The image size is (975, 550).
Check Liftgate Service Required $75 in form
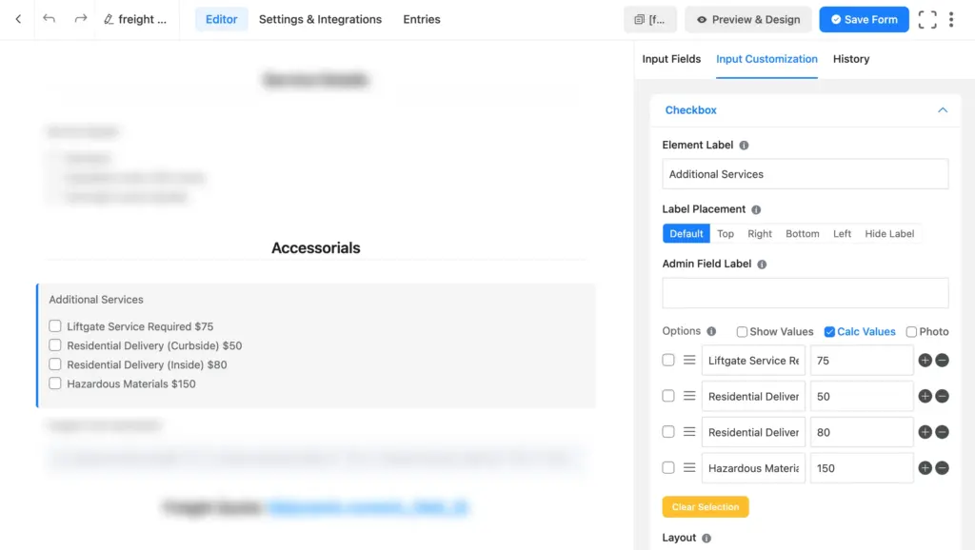pos(55,326)
